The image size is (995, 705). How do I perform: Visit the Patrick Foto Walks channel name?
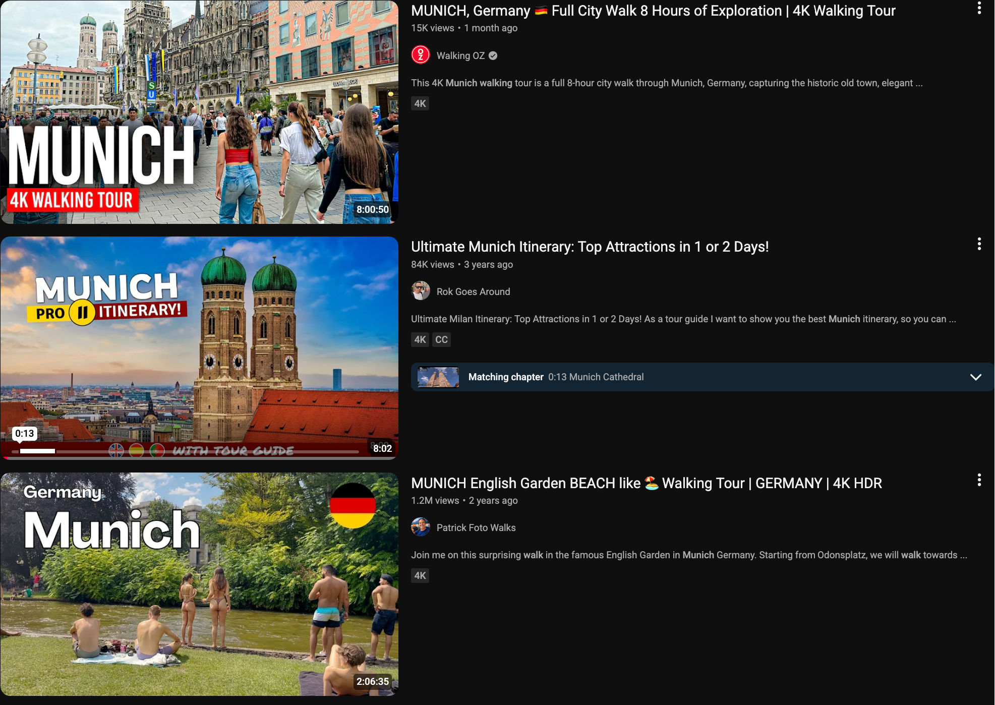[476, 527]
